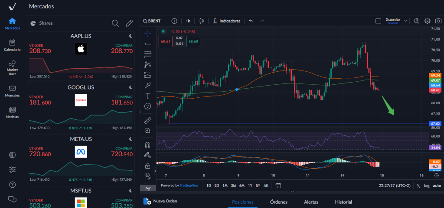This screenshot has height=208, width=444.
Task: Switch to Historial tab
Action: (x=343, y=202)
